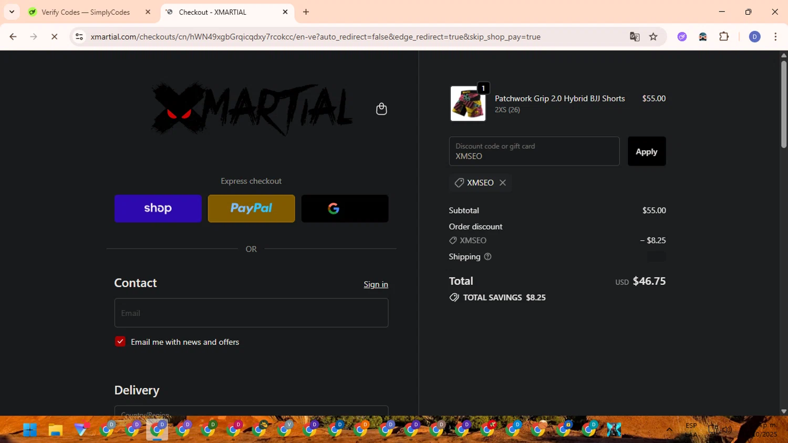Click the scrollbar down arrow
The image size is (788, 443).
[x=784, y=411]
